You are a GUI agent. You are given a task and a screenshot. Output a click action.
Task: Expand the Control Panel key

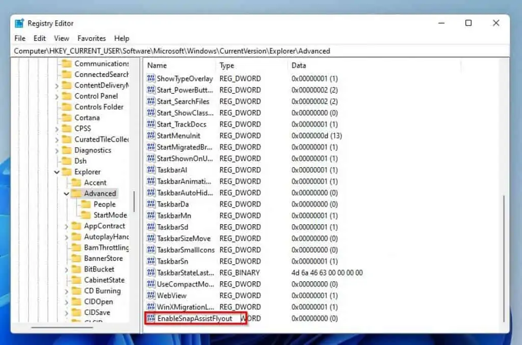(x=56, y=96)
